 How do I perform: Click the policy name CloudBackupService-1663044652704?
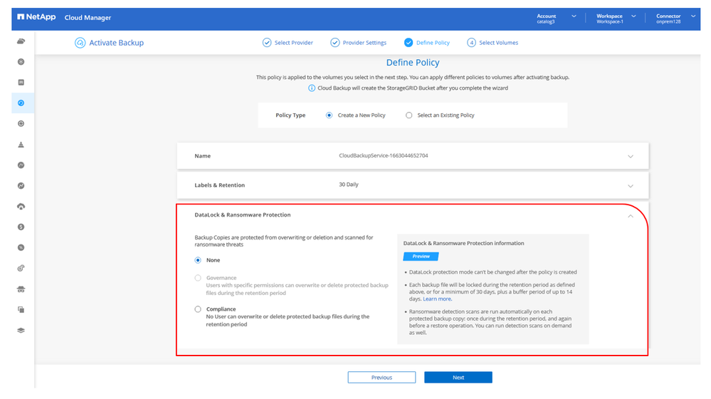(x=383, y=156)
